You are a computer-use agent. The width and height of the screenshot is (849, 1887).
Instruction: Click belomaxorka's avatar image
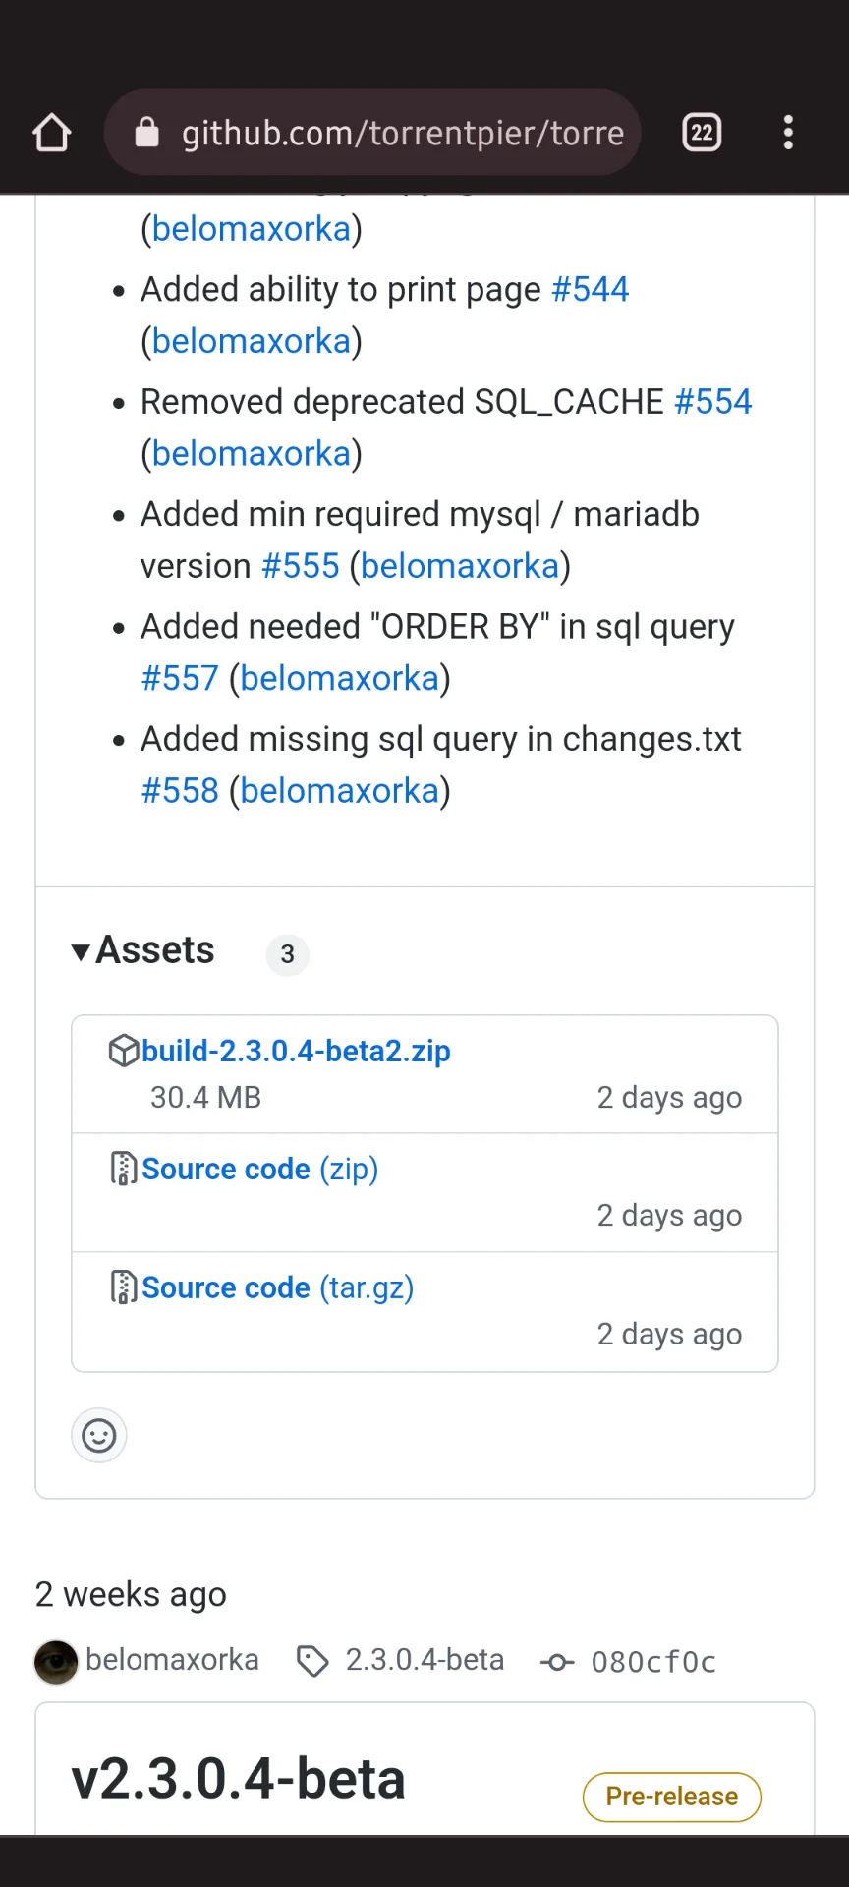[56, 1662]
